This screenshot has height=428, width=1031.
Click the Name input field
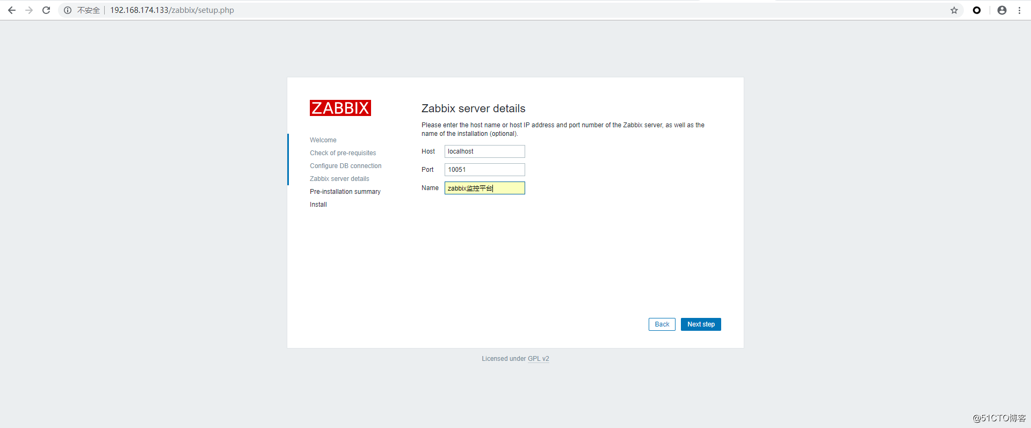tap(484, 188)
